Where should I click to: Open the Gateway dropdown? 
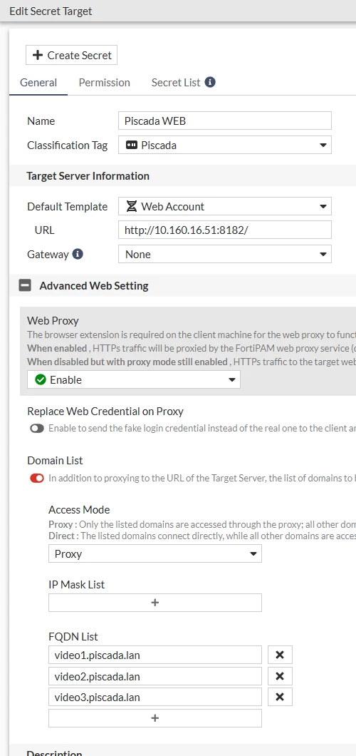(225, 254)
